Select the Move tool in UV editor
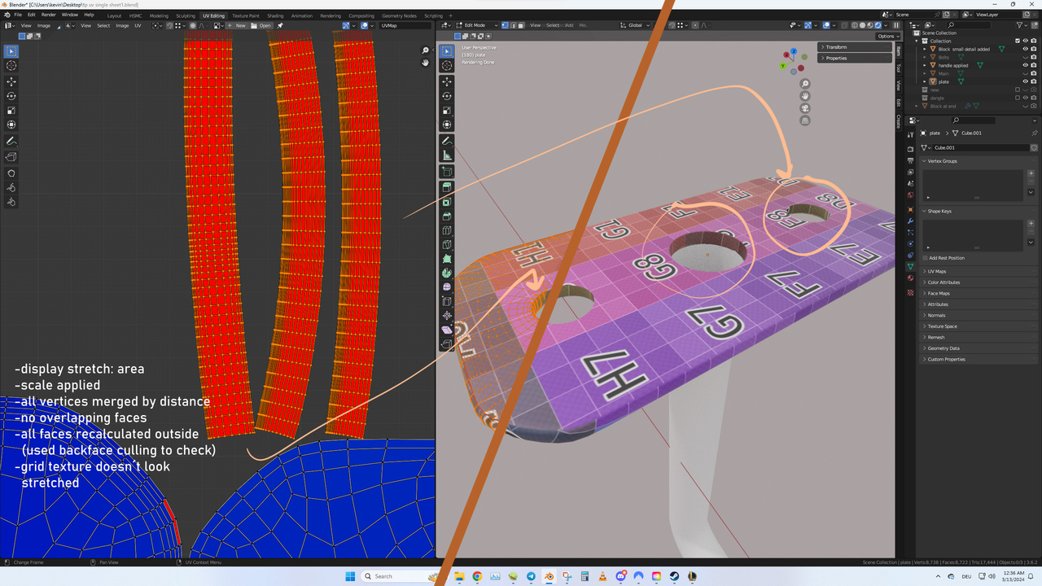Viewport: 1042px width, 586px height. (11, 81)
